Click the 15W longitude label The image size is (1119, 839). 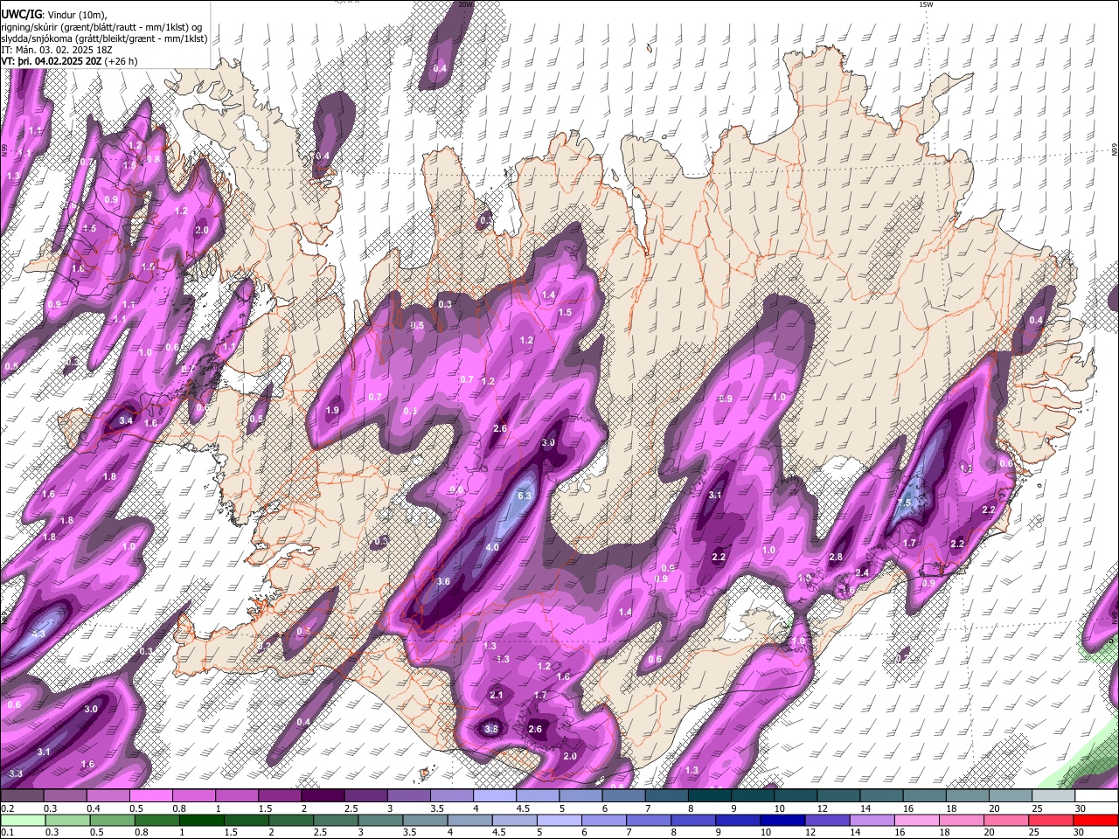(926, 4)
